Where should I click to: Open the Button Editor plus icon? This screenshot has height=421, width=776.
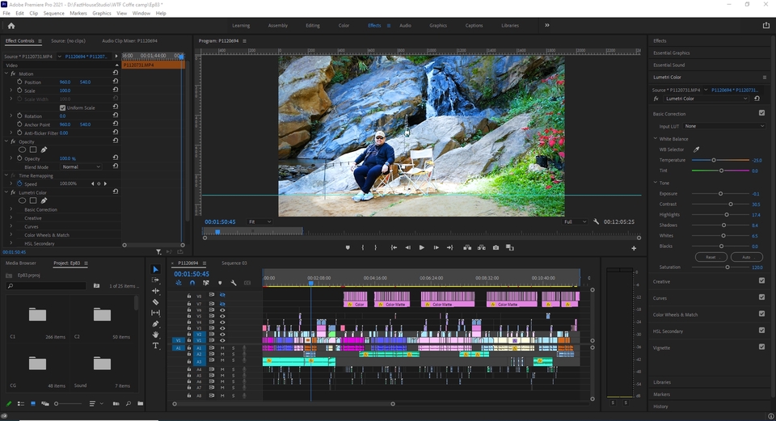[x=634, y=248]
